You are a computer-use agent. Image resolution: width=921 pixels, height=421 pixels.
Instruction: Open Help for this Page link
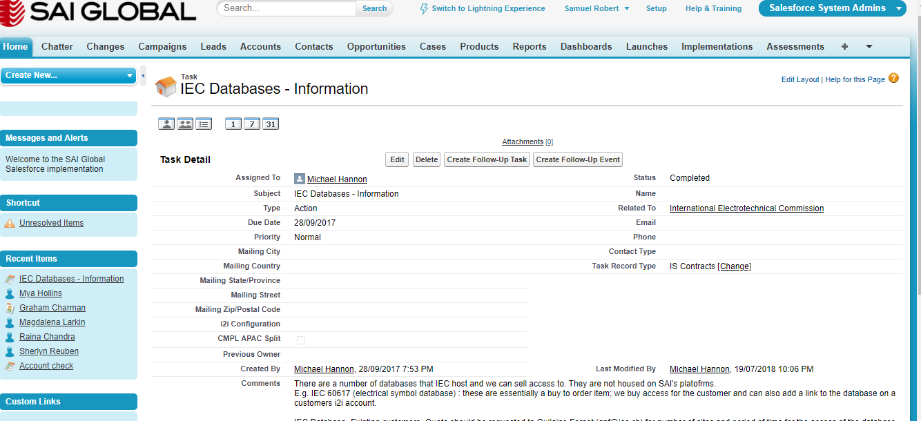(x=855, y=79)
